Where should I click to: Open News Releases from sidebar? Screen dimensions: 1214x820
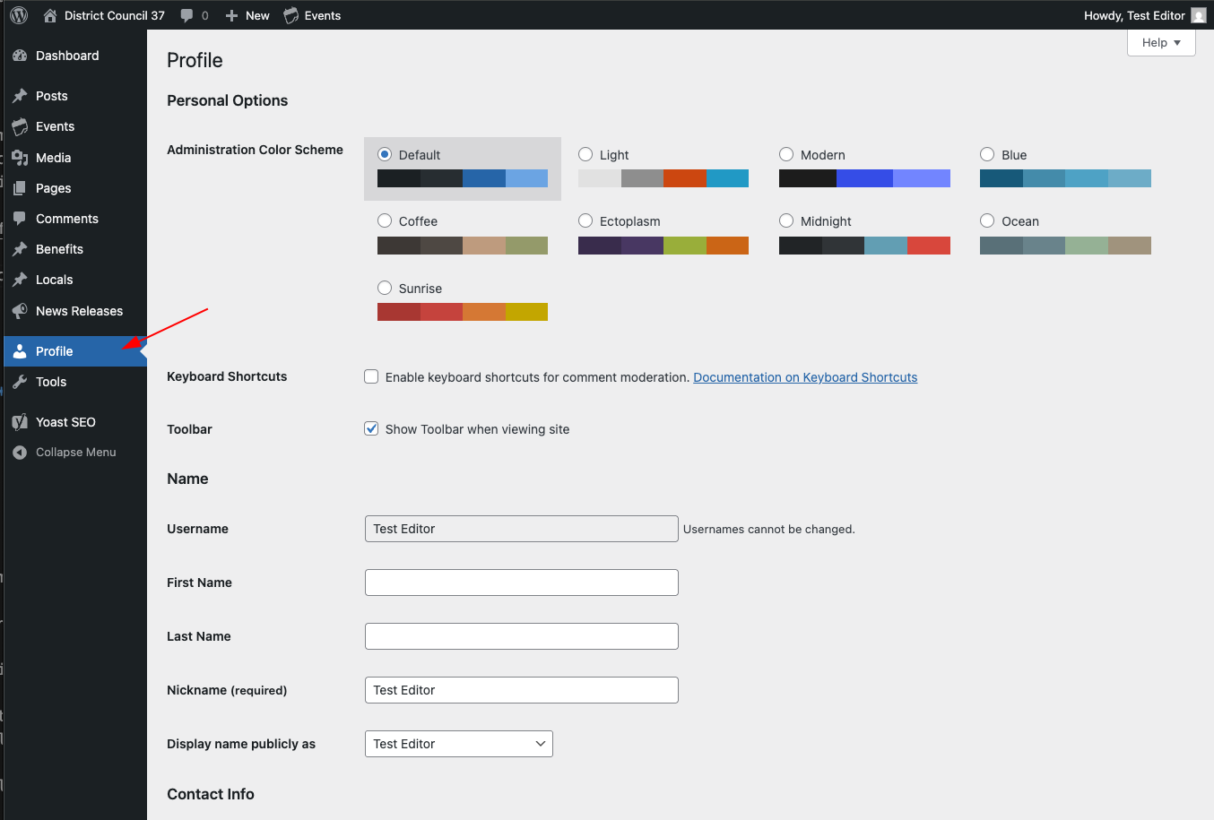[x=79, y=311]
